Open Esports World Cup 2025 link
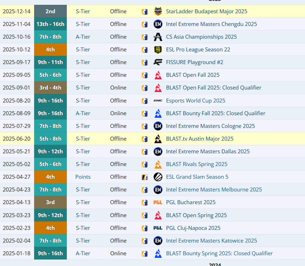305x266 pixels. (x=196, y=101)
